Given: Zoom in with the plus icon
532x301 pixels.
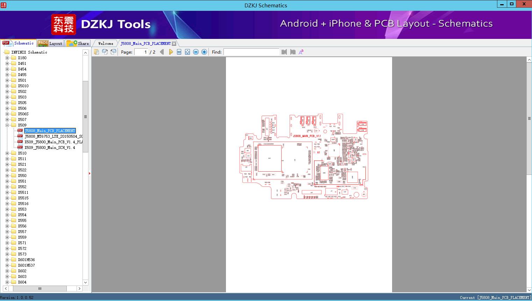Looking at the screenshot, I should point(204,52).
